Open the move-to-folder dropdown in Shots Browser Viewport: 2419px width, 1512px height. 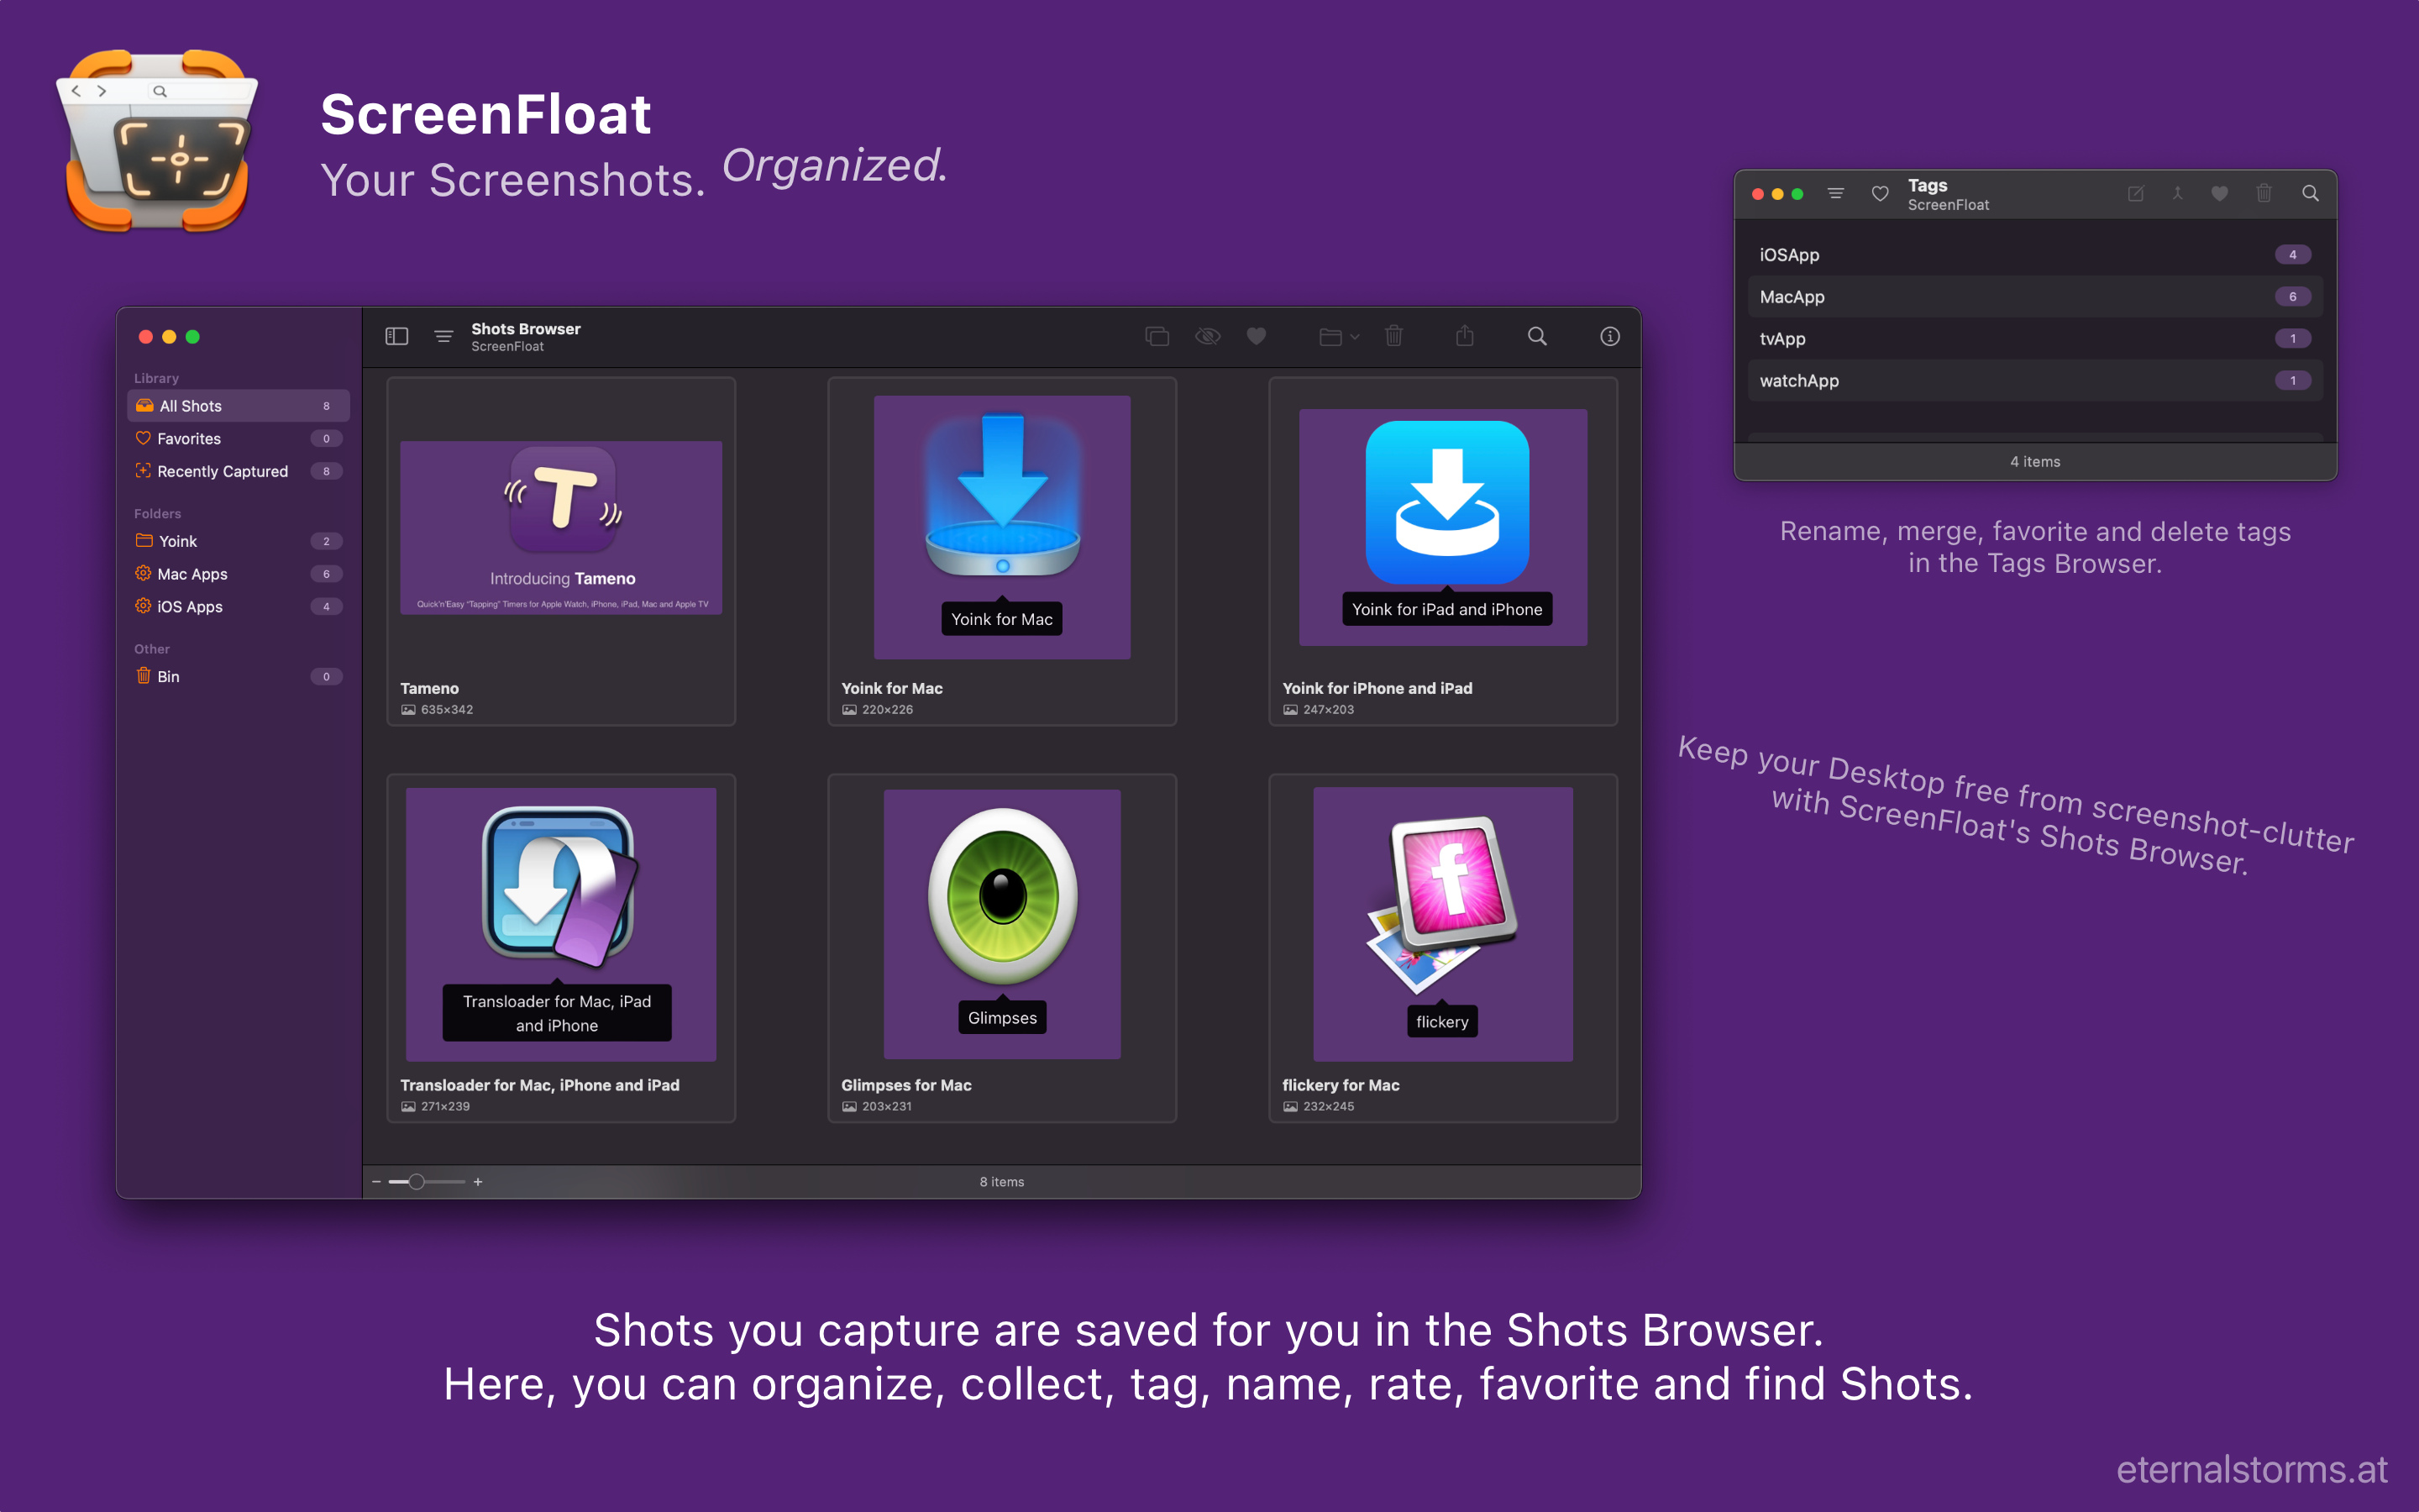tap(1339, 337)
